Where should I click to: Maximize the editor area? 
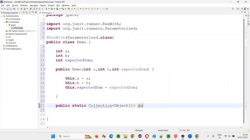coord(245,12)
